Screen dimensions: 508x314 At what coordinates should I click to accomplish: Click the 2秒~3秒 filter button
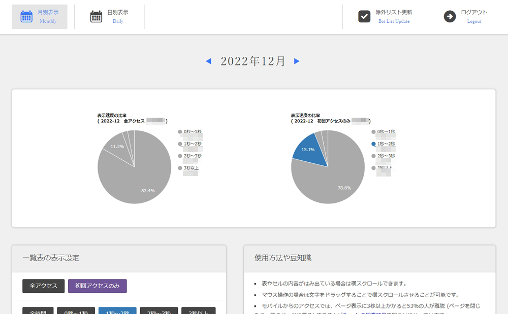tap(158, 311)
